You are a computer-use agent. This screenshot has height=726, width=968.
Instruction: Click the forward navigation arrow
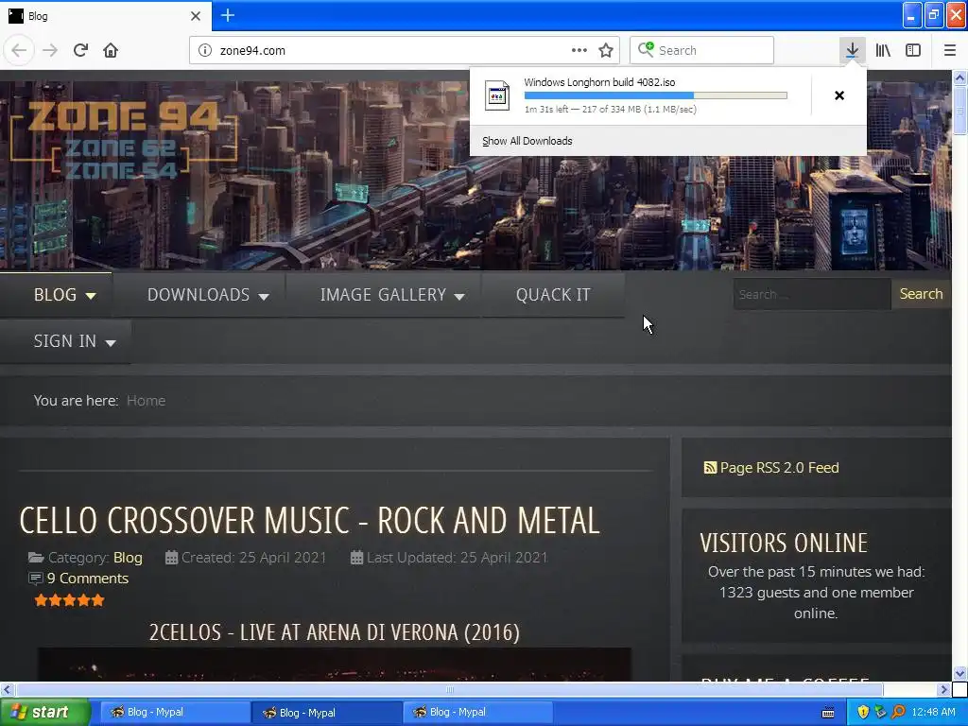(x=50, y=50)
